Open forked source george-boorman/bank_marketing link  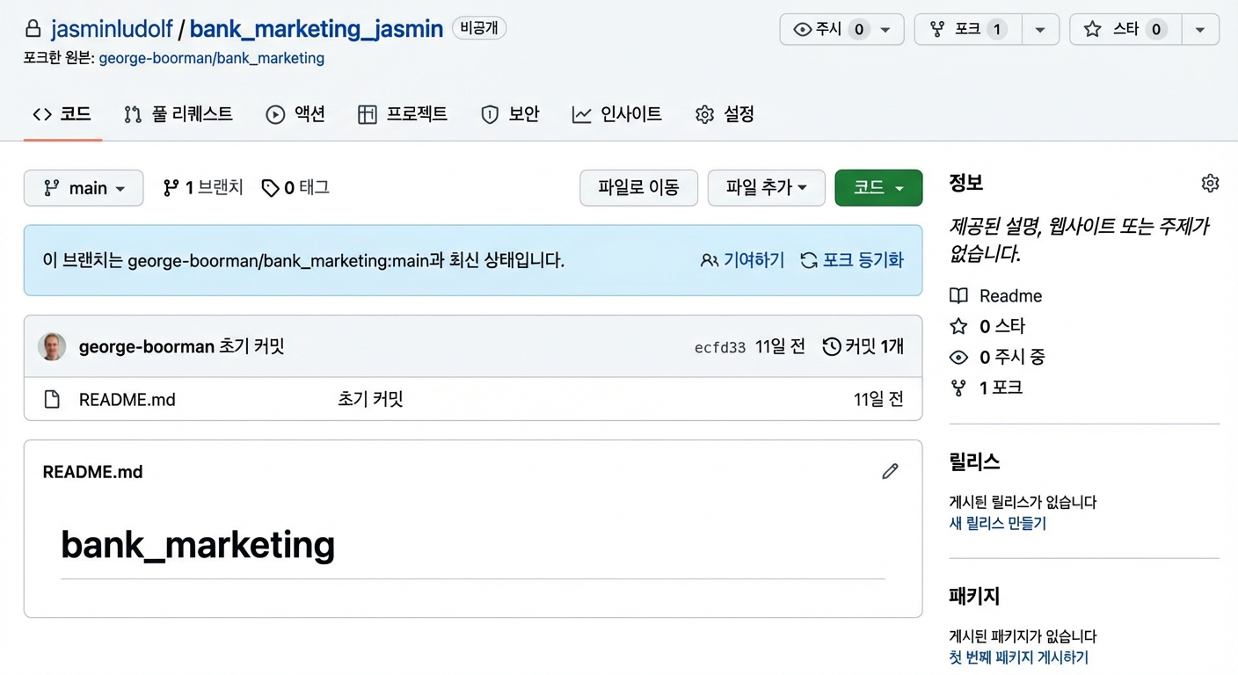[211, 58]
